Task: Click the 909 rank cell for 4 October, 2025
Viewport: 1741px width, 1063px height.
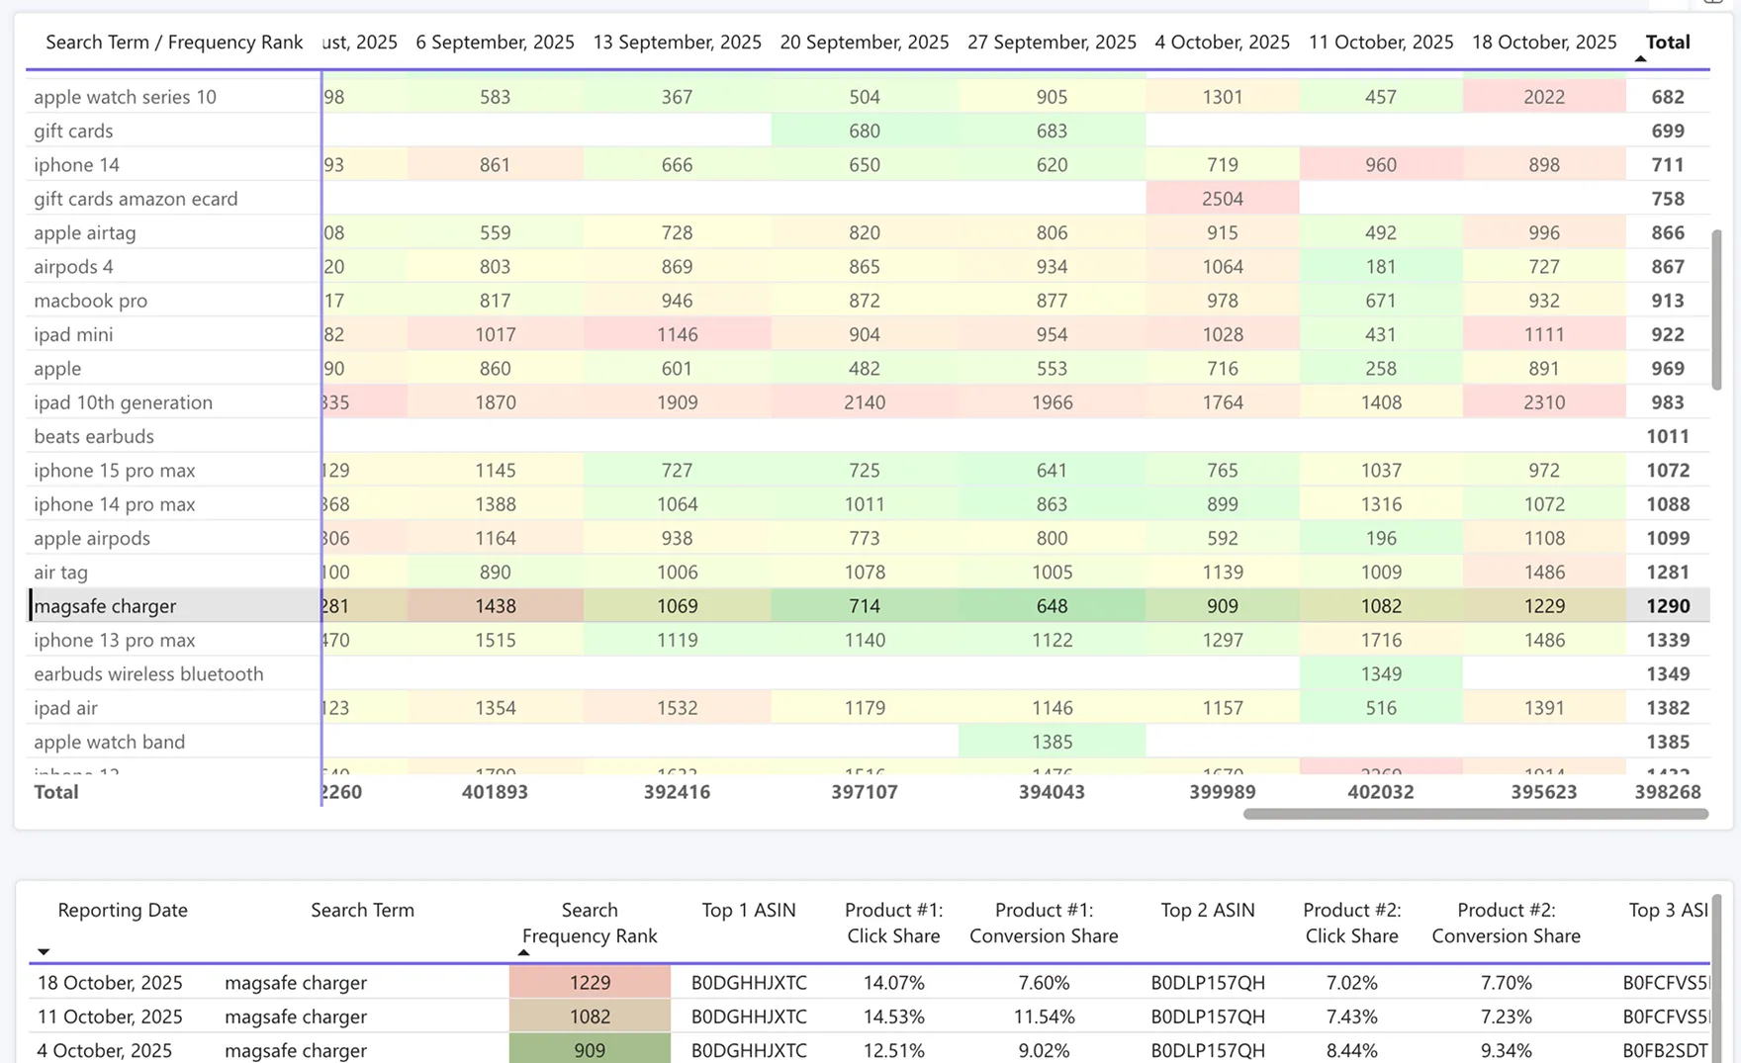Action: pos(590,1049)
